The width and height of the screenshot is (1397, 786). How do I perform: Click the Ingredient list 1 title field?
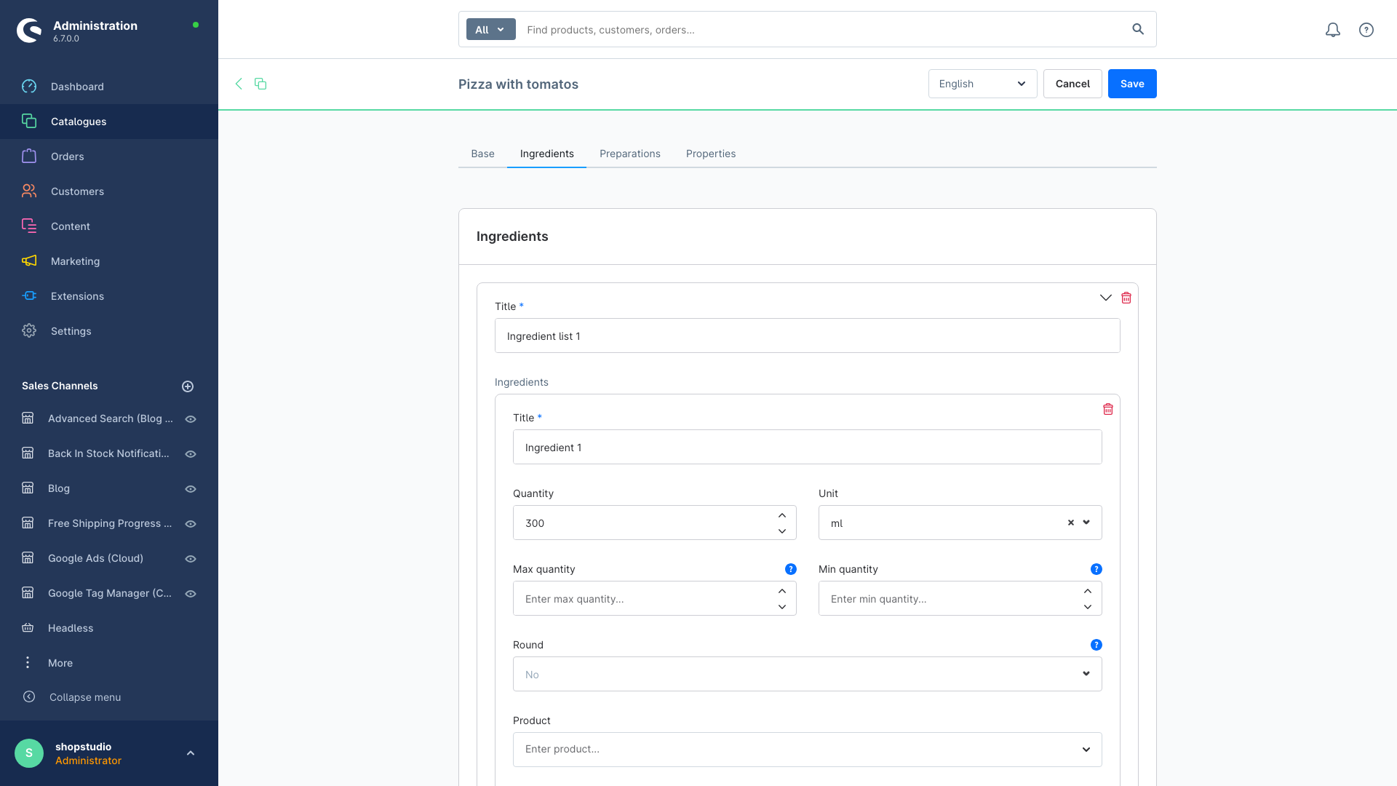point(808,336)
